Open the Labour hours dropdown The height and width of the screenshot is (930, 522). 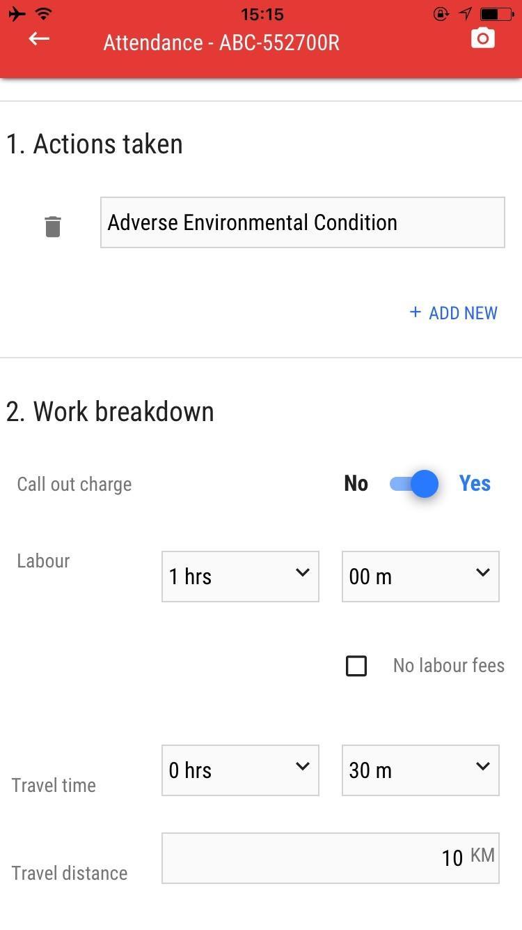point(240,577)
